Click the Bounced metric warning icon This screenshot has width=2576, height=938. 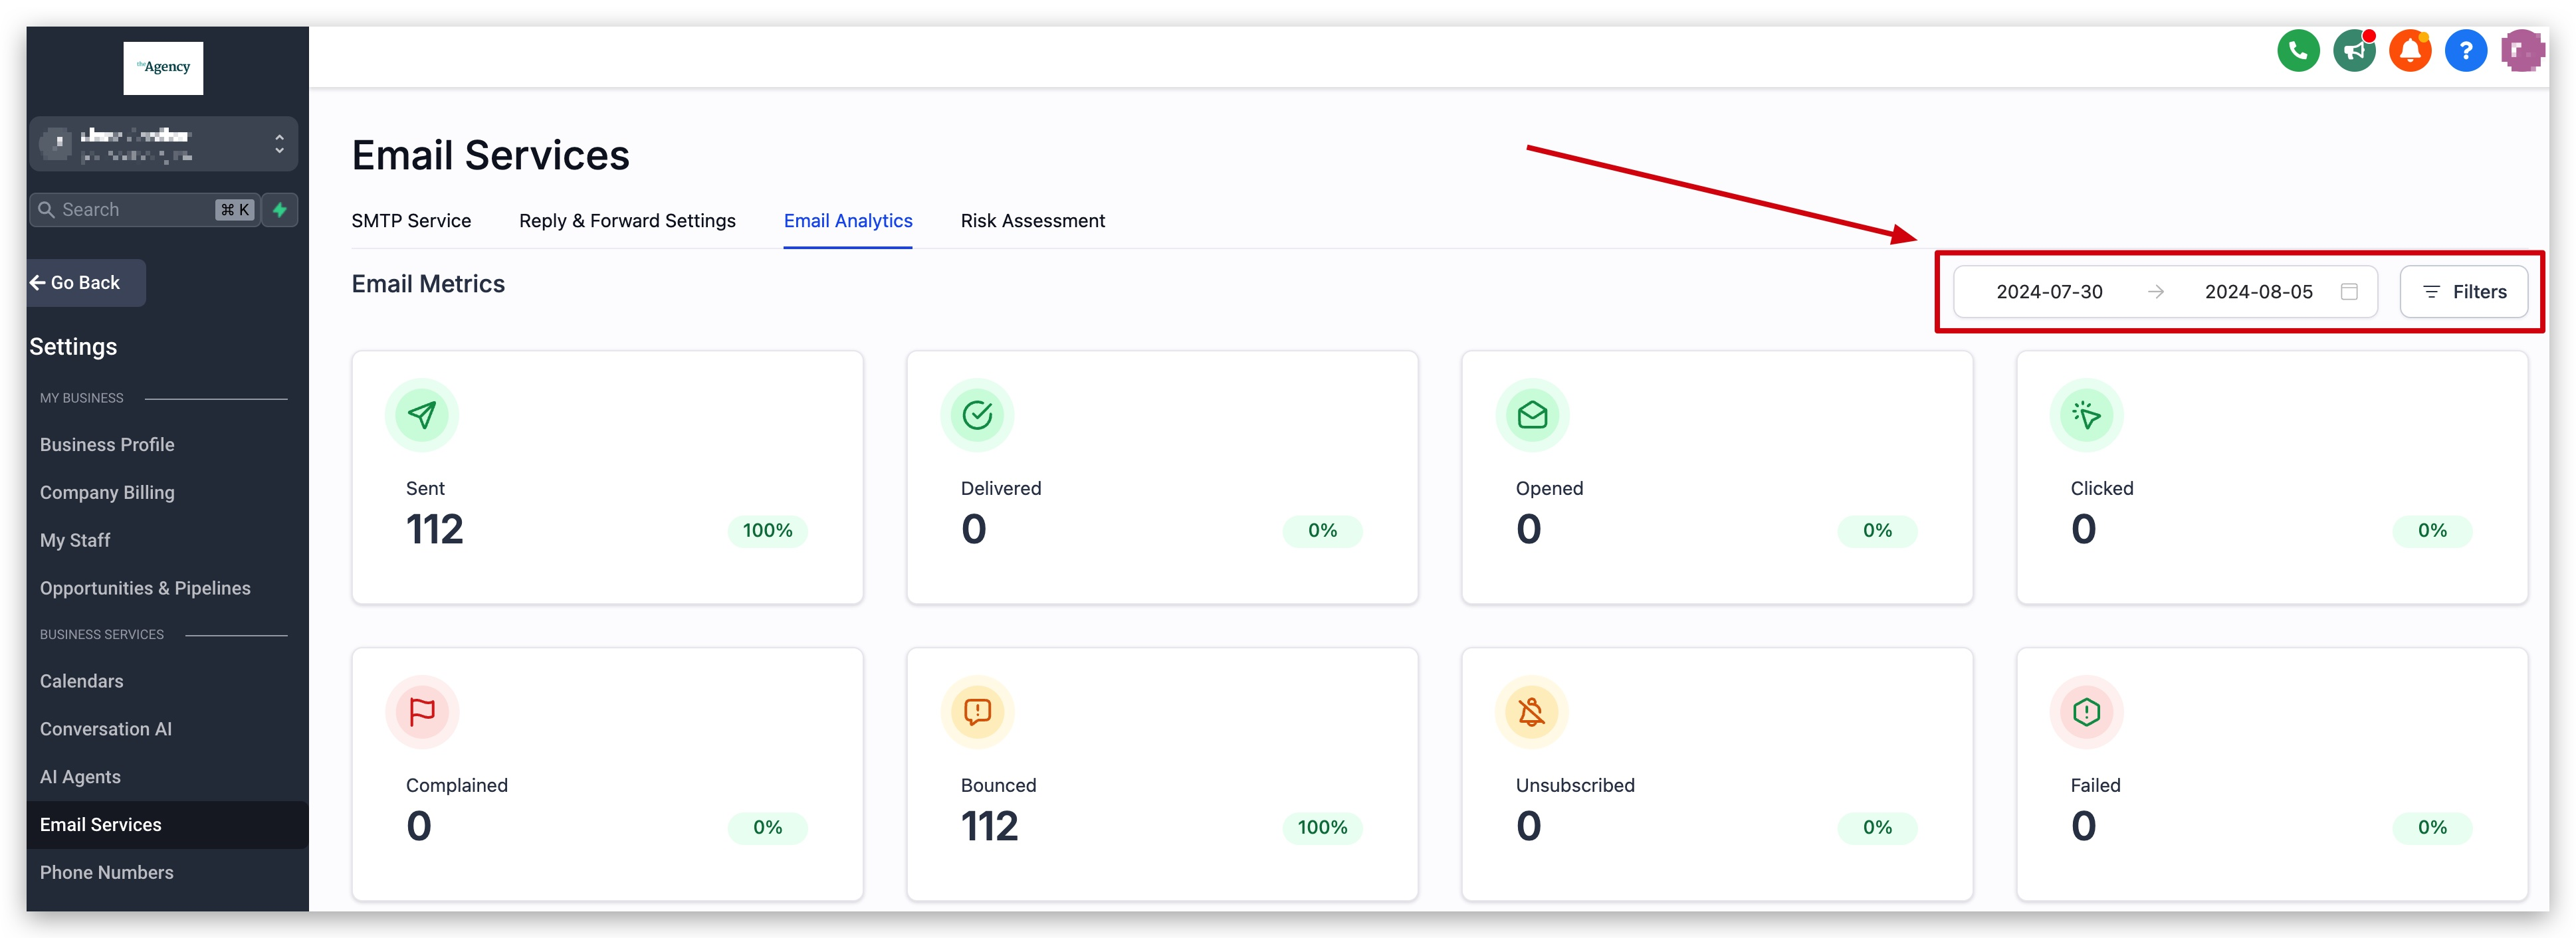point(977,712)
